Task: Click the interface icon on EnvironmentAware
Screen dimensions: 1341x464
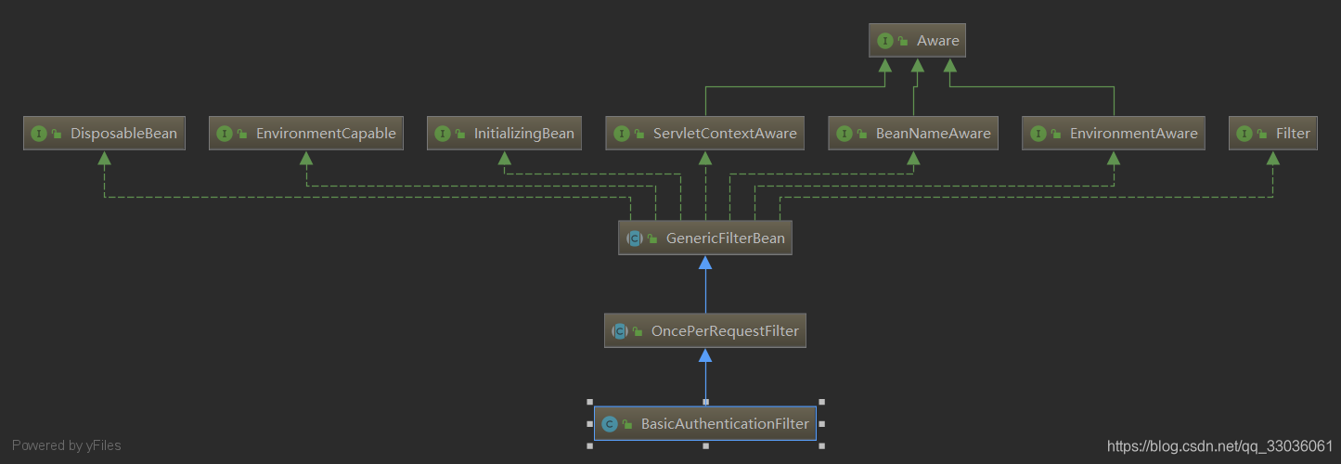Action: (x=1038, y=134)
